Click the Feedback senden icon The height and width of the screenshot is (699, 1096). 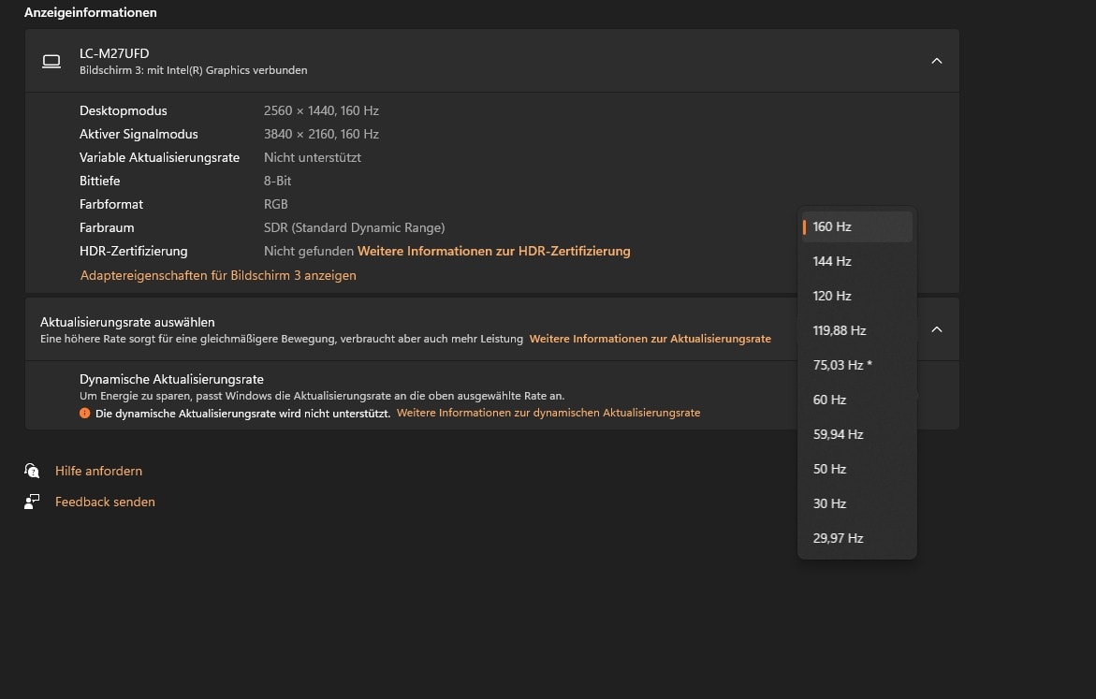(33, 502)
